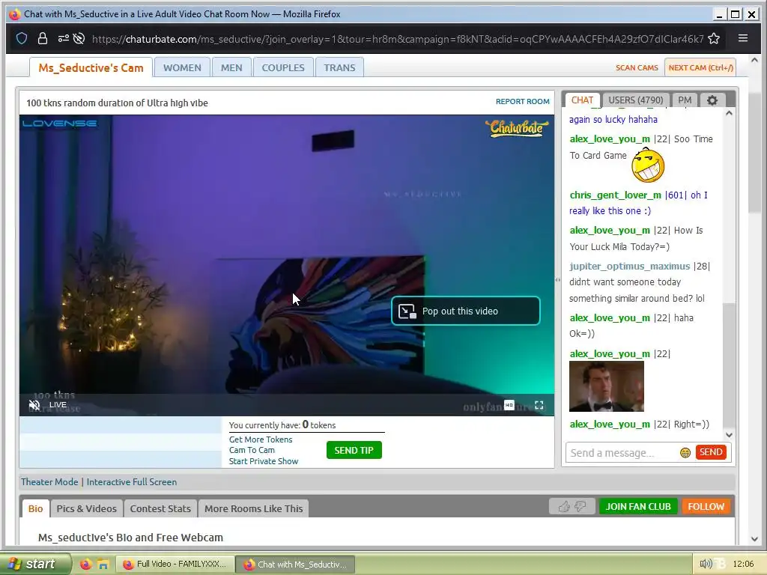Viewport: 767px width, 575px height.
Task: Click the Get More Tokens link
Action: coord(261,439)
